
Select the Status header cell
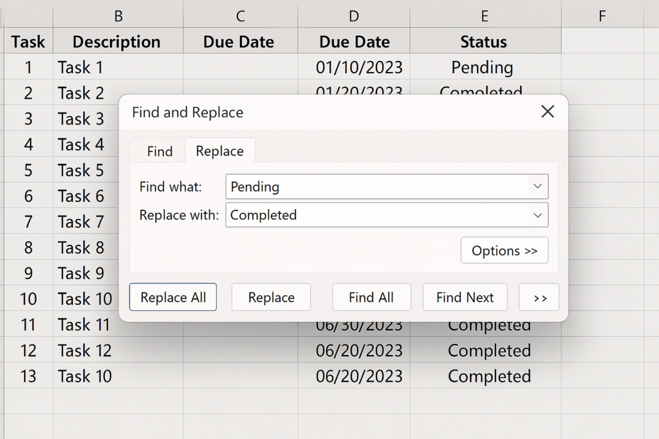click(x=484, y=42)
